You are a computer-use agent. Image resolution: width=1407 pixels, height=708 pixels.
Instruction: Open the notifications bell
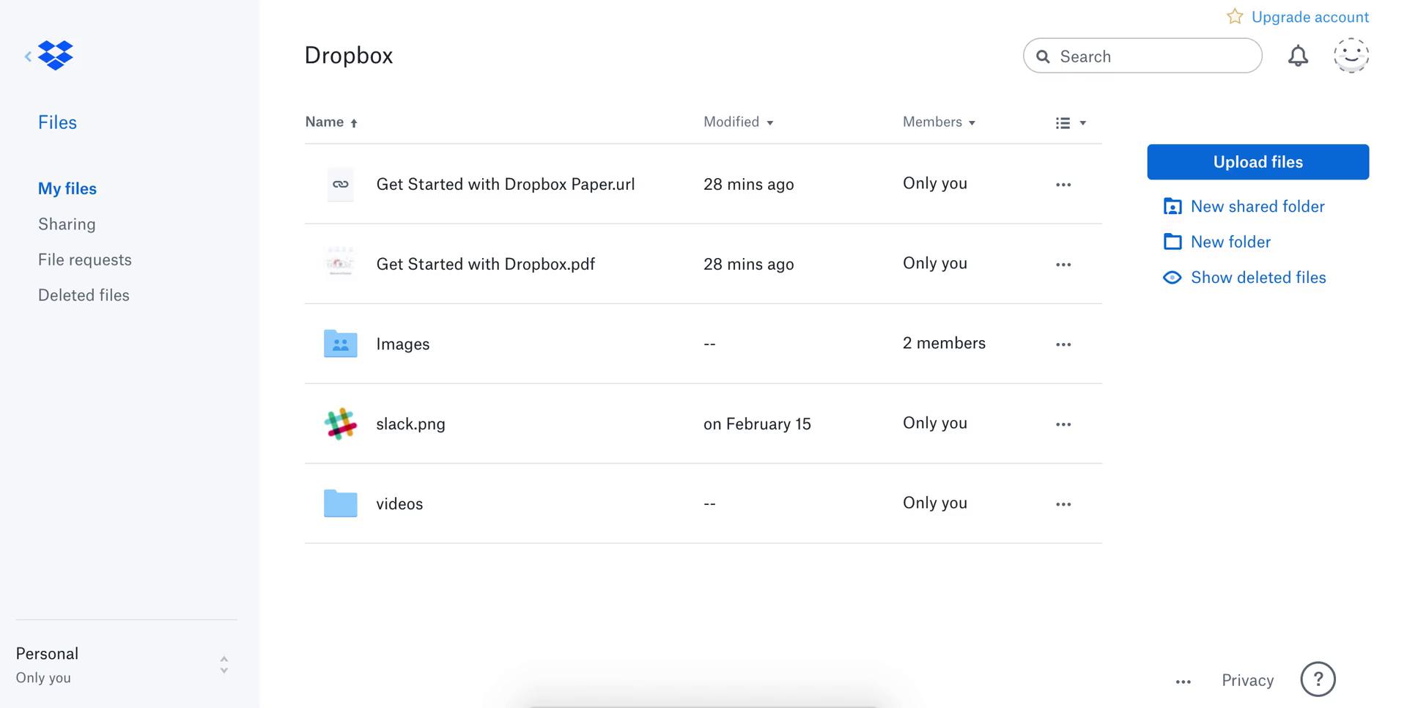(1298, 56)
